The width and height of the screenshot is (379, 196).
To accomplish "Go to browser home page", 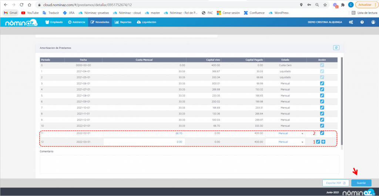I will click(x=30, y=5).
